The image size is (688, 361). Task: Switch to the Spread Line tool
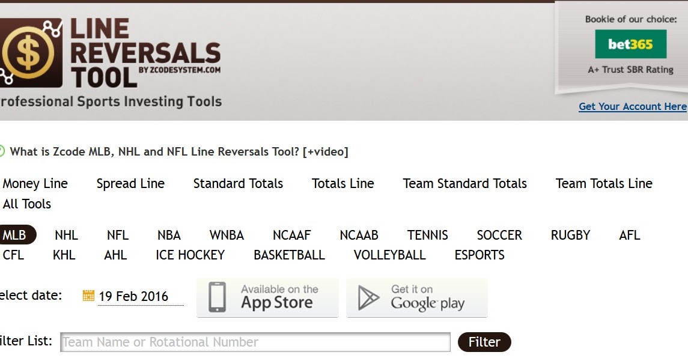130,183
